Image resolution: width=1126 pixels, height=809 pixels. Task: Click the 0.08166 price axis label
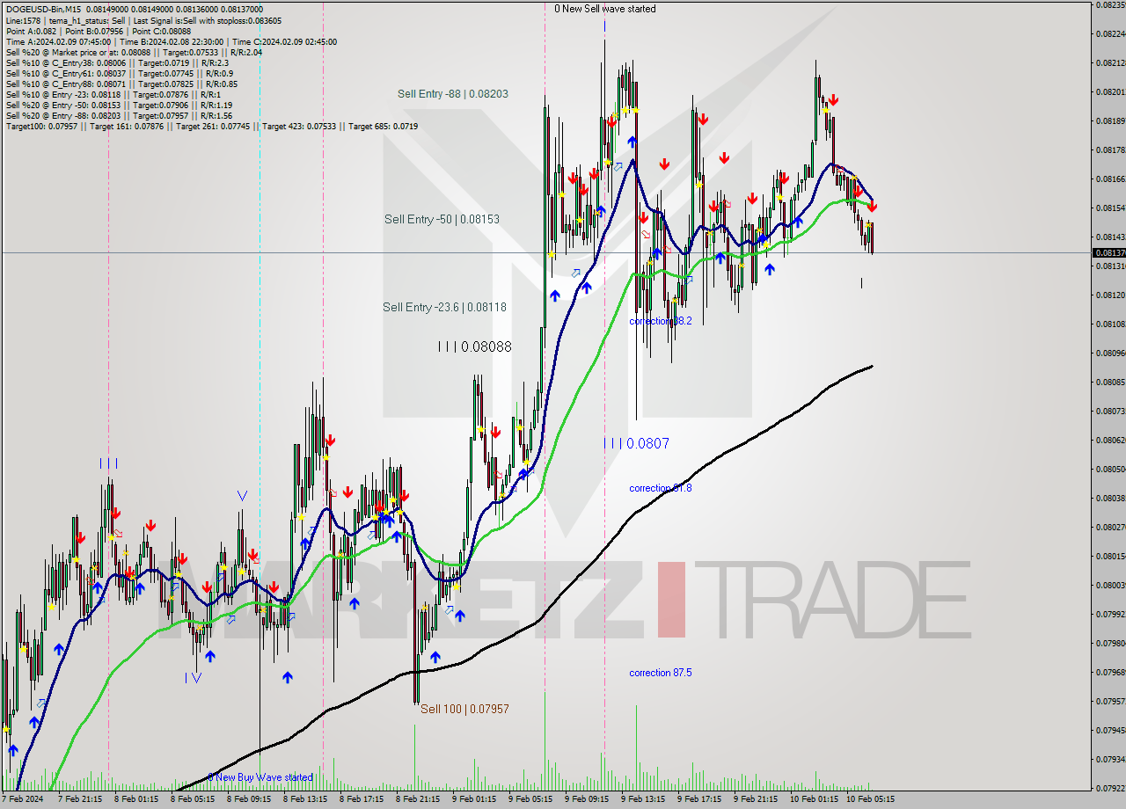[1109, 179]
